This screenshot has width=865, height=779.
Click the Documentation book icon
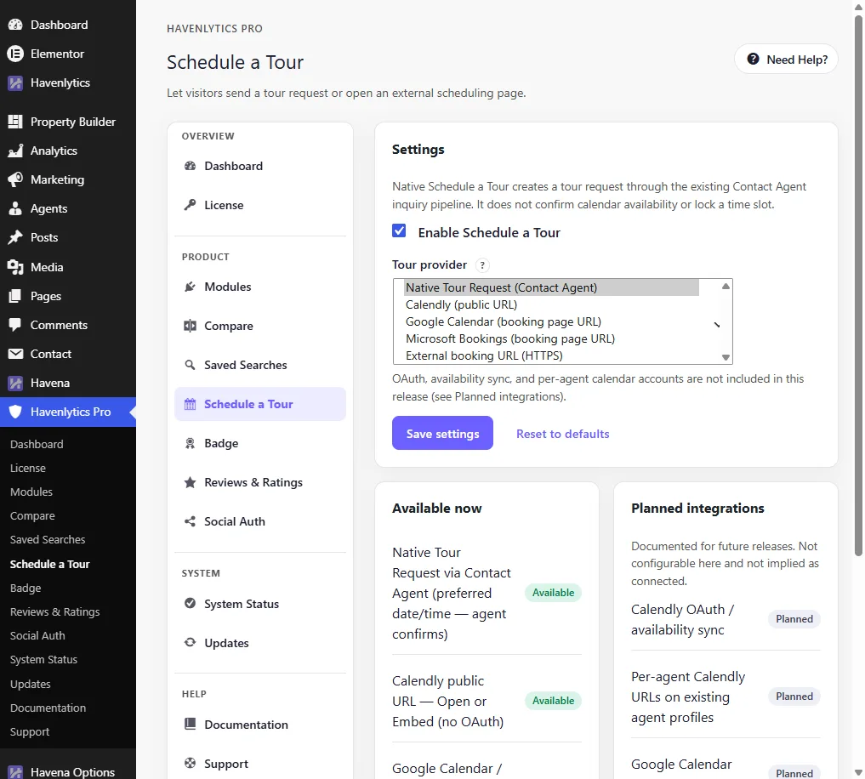point(190,724)
